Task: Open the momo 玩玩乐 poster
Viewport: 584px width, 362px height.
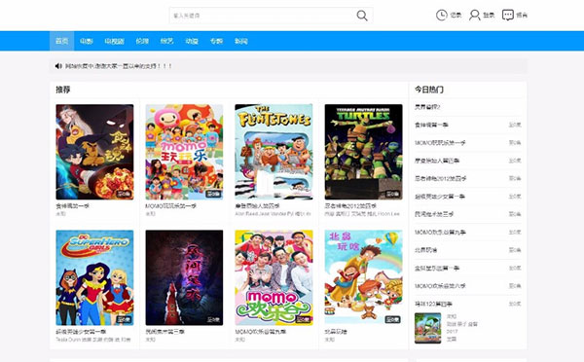Action: [184, 152]
